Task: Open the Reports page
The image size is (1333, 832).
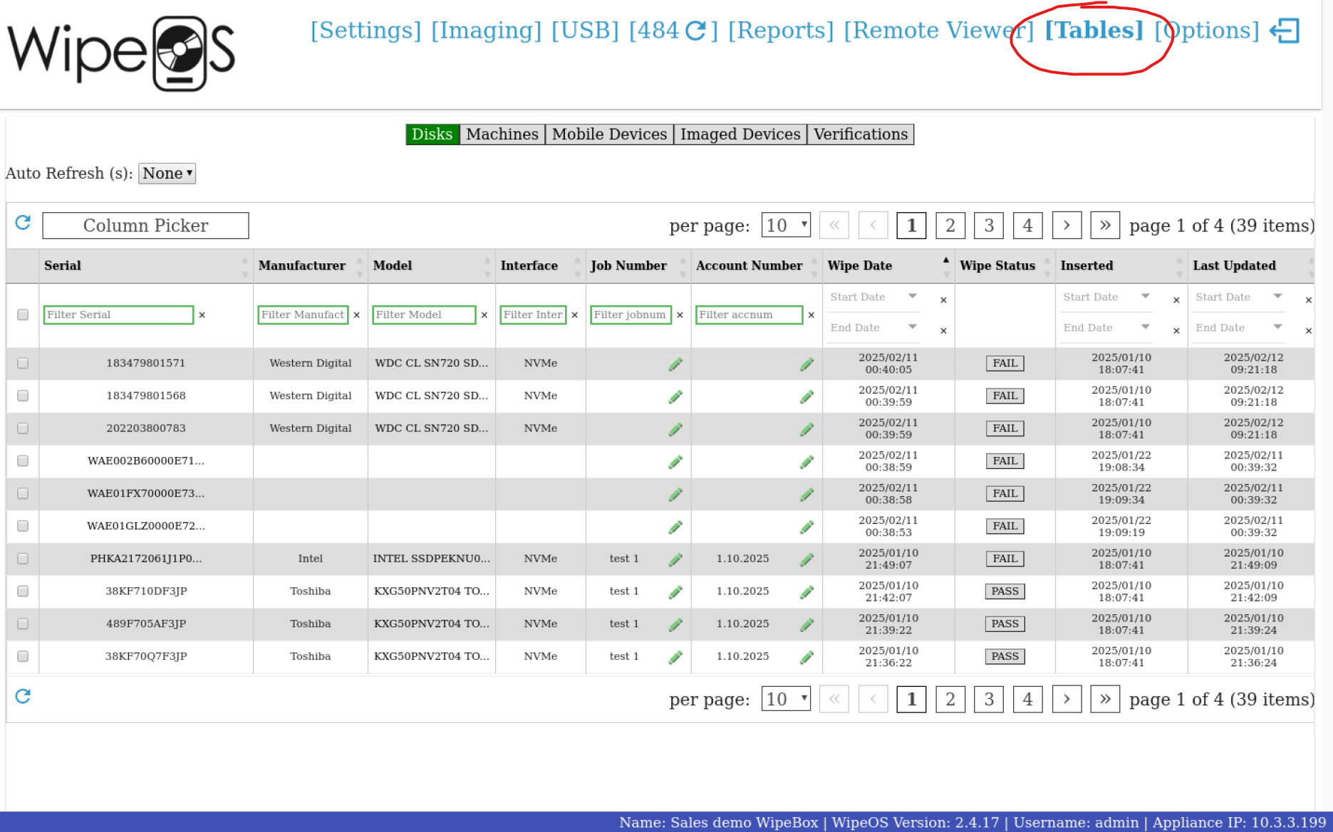Action: 781,31
